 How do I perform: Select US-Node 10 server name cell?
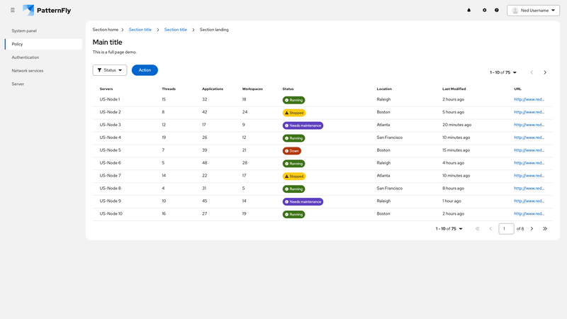(111, 214)
